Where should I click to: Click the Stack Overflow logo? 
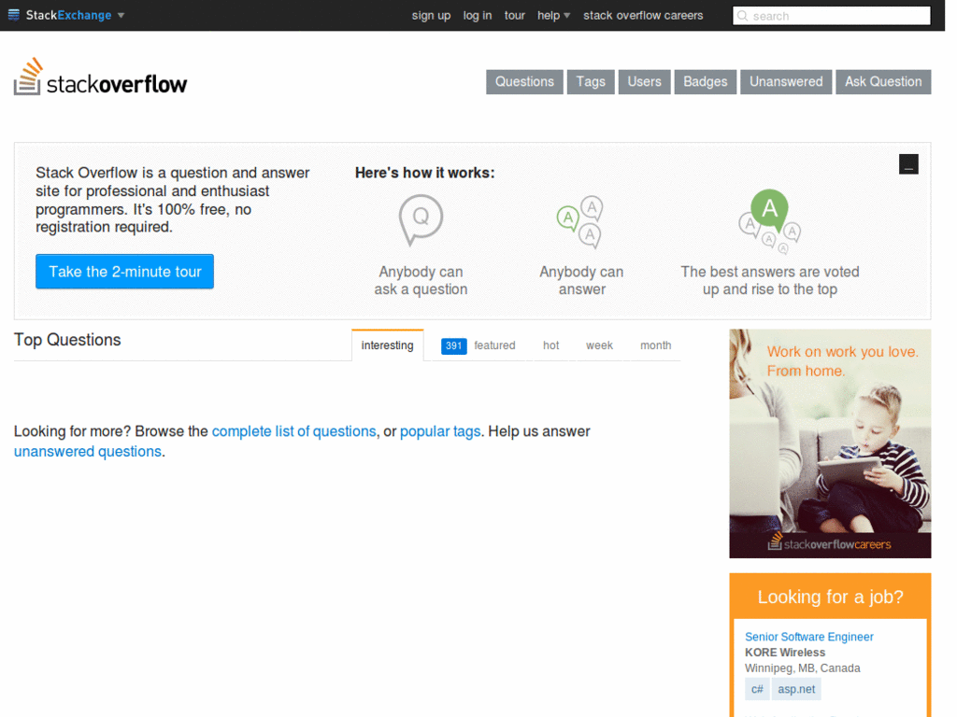pyautogui.click(x=101, y=77)
